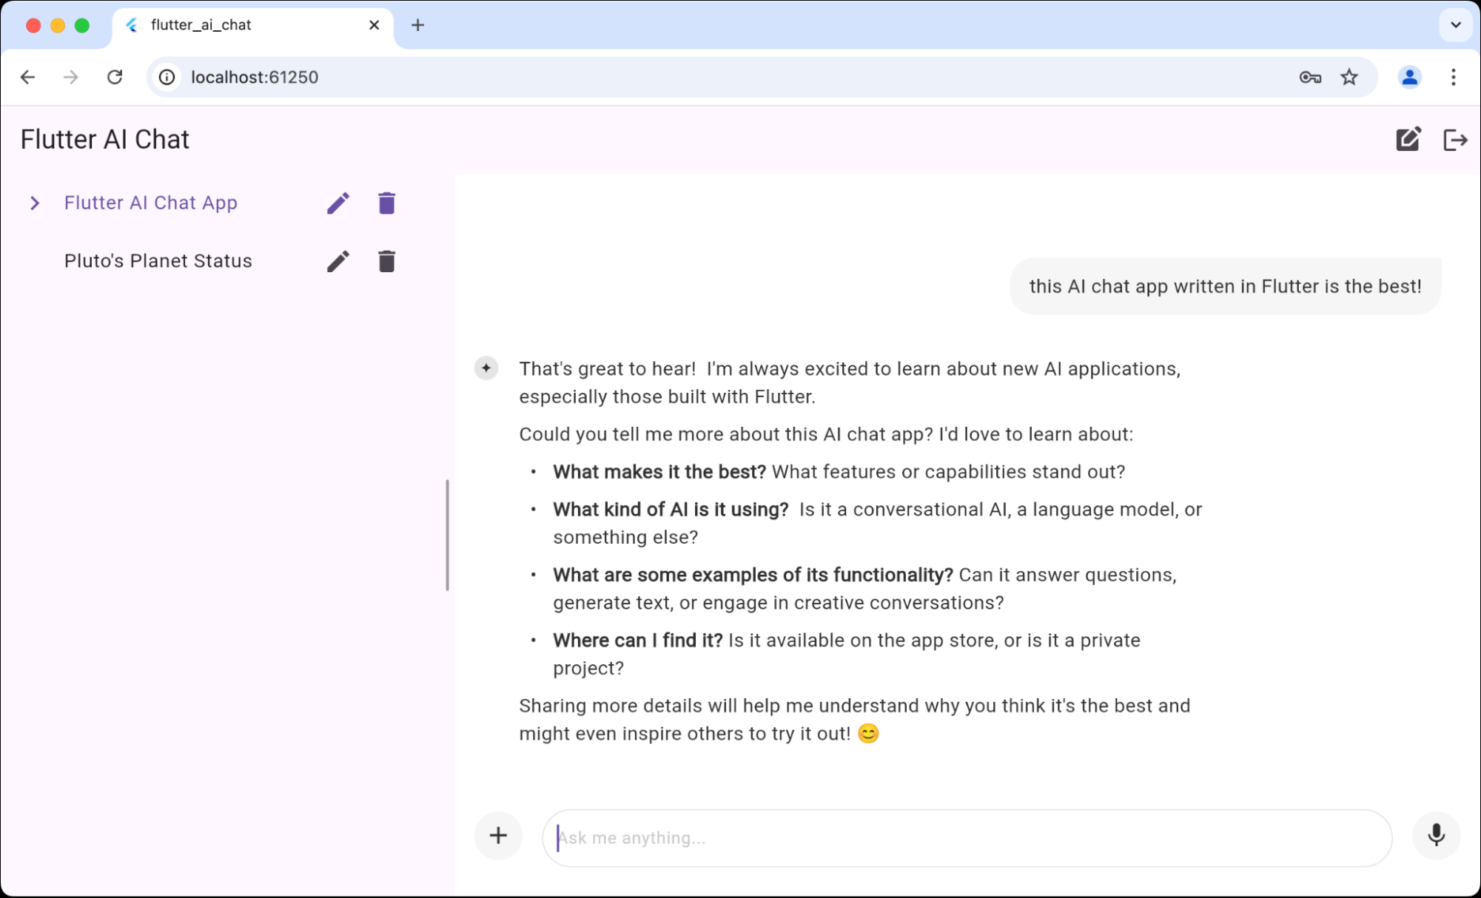Click the "Could you tell me more" sentence
This screenshot has height=898, width=1481.
click(826, 434)
